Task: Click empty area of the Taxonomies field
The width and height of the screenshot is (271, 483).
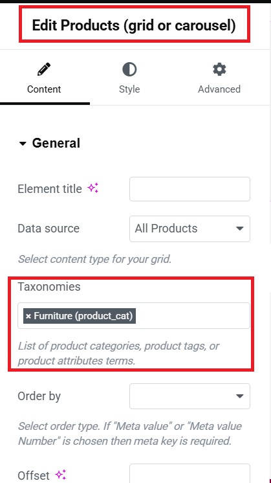Action: 192,316
